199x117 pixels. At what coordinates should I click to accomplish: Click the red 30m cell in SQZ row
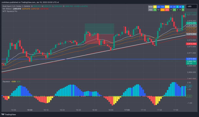coord(167,10)
